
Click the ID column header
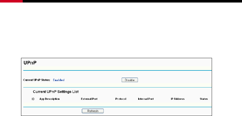pos(33,99)
